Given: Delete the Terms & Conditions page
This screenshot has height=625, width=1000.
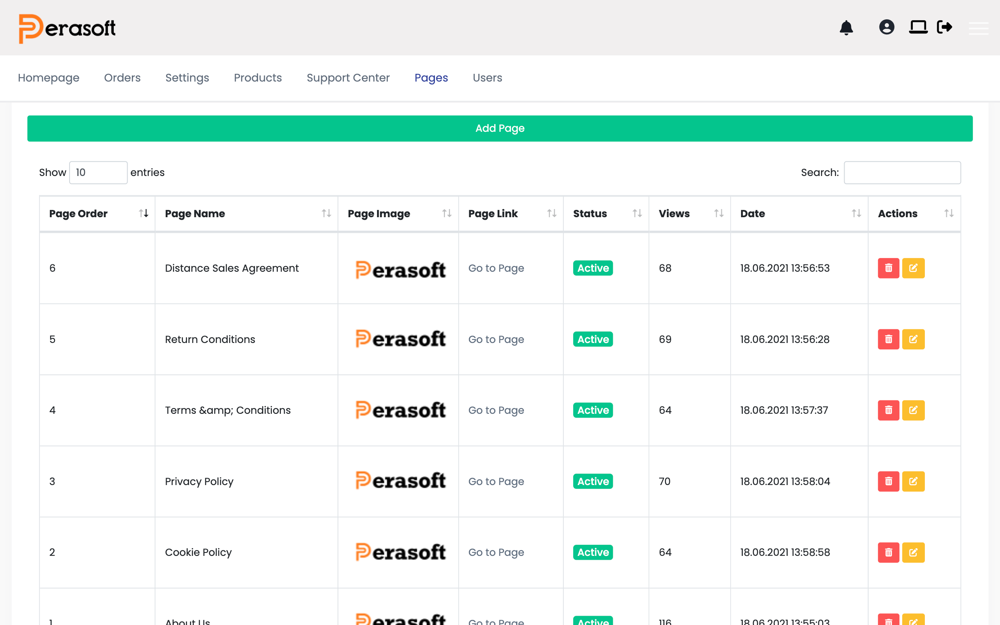Looking at the screenshot, I should tap(888, 410).
